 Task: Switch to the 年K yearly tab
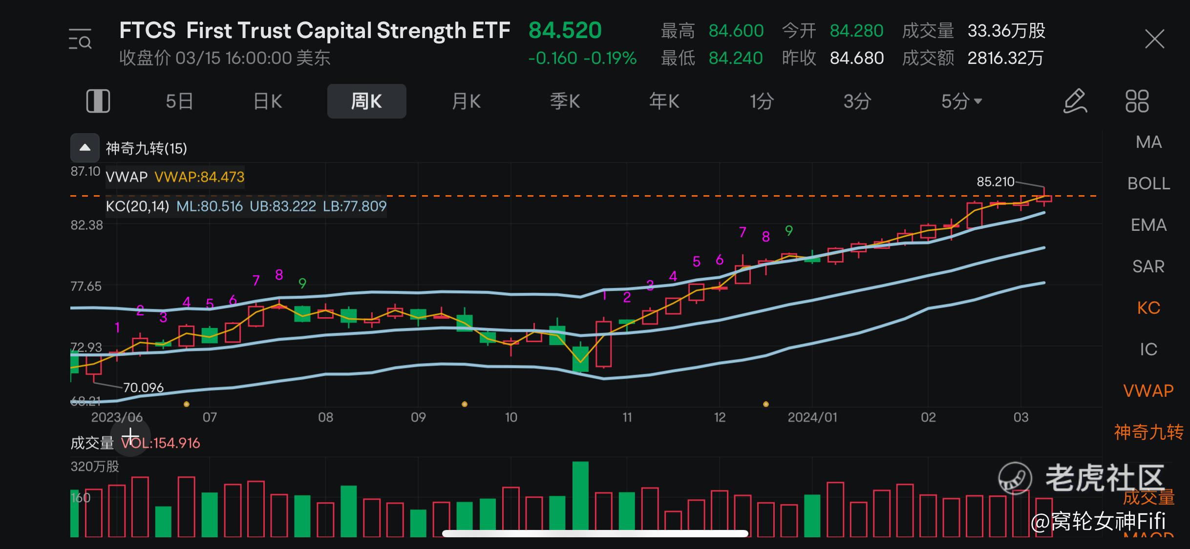pyautogui.click(x=664, y=102)
